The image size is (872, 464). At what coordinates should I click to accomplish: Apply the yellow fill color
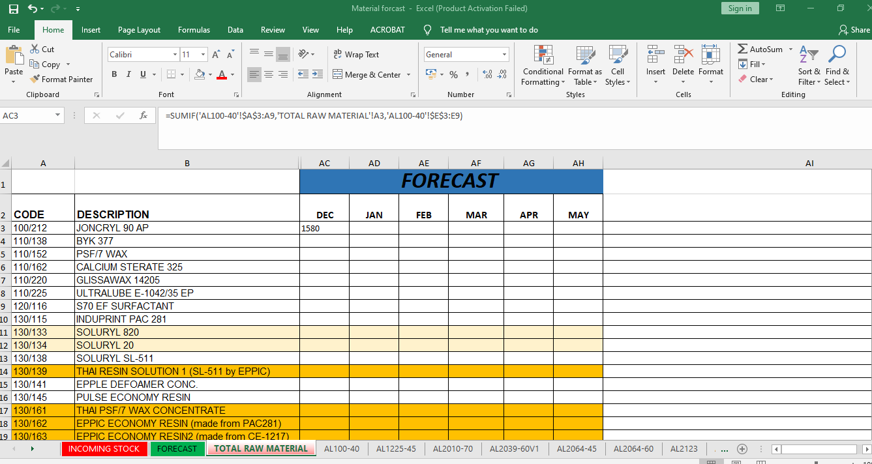point(200,74)
